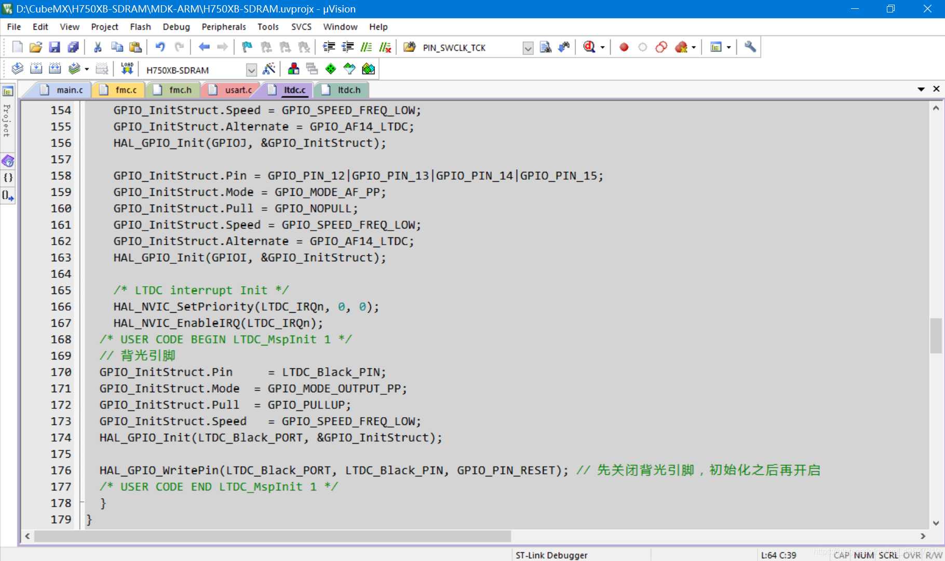Open the configuration wrench icon
Viewport: 945px width, 561px height.
point(750,47)
